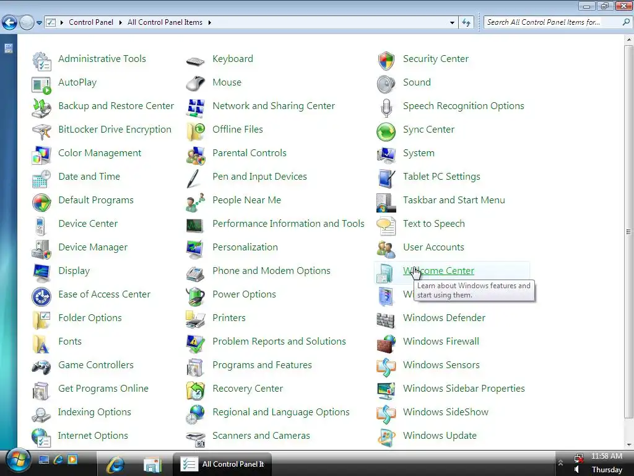The height and width of the screenshot is (476, 634).
Task: Click the All Control Panel Items taskbar button
Action: point(222,464)
